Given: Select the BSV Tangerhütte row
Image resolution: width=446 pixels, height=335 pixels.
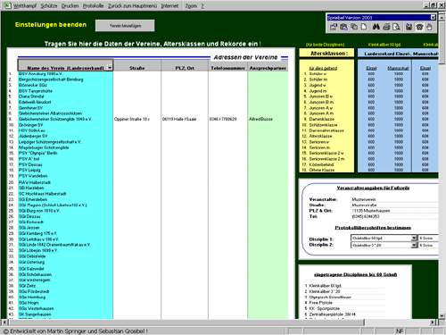Looking at the screenshot, I should 65,91.
